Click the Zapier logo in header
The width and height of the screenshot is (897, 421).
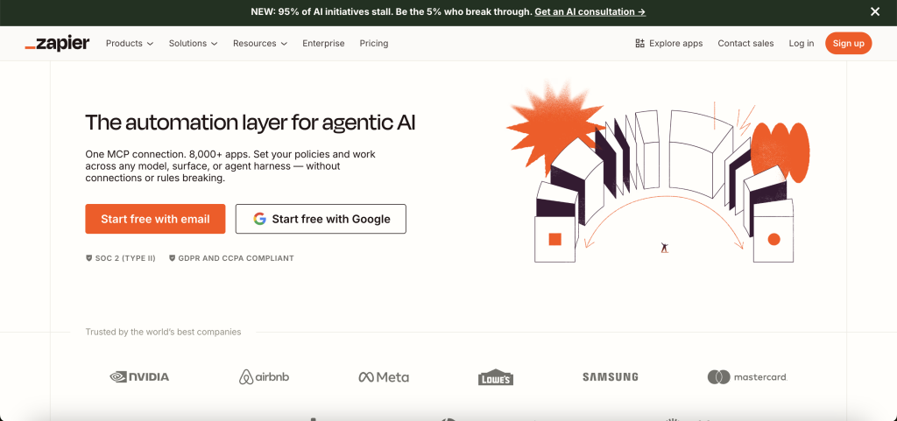[x=57, y=43]
